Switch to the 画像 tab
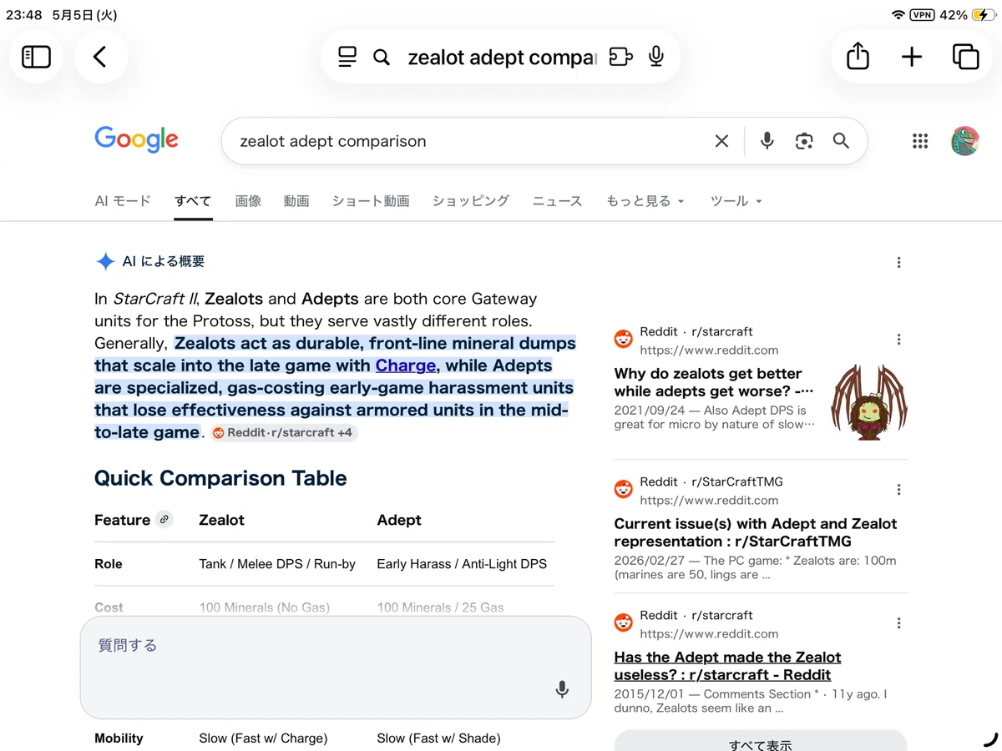The image size is (1002, 751). pyautogui.click(x=248, y=201)
